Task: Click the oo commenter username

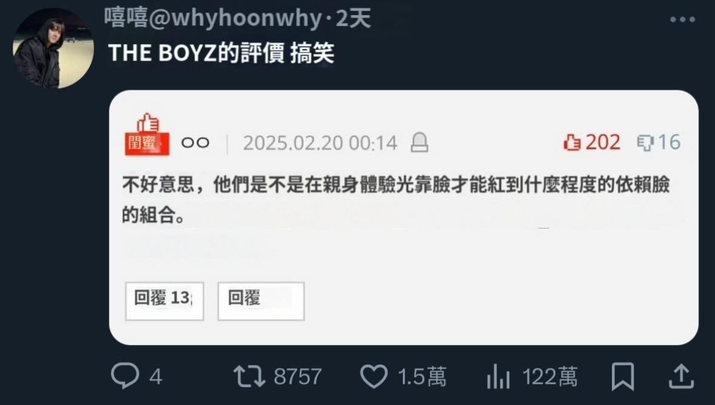Action: coord(195,142)
